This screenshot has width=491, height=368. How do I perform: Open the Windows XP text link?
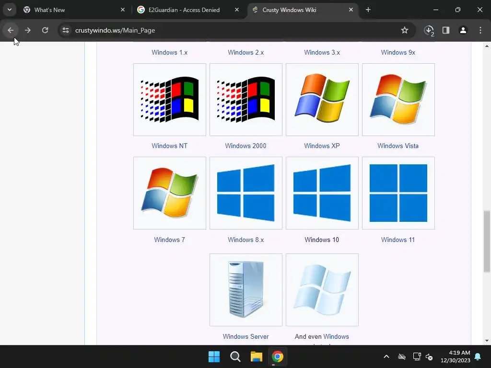(x=322, y=146)
